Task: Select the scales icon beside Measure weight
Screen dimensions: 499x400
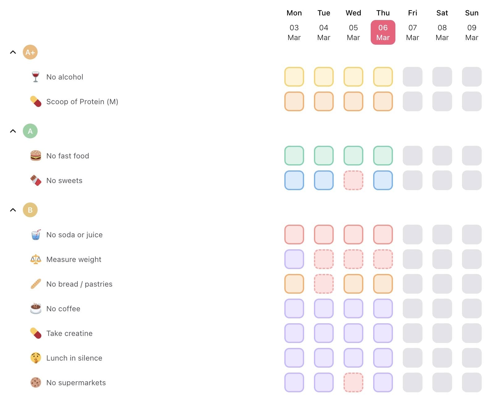Action: click(x=35, y=259)
